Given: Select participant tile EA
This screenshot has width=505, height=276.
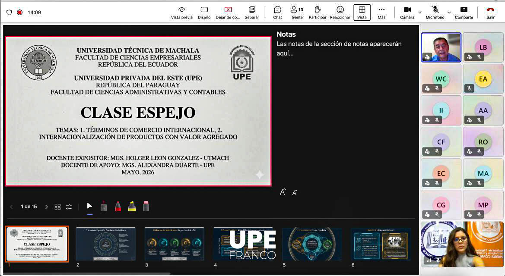Looking at the screenshot, I should click(x=483, y=79).
